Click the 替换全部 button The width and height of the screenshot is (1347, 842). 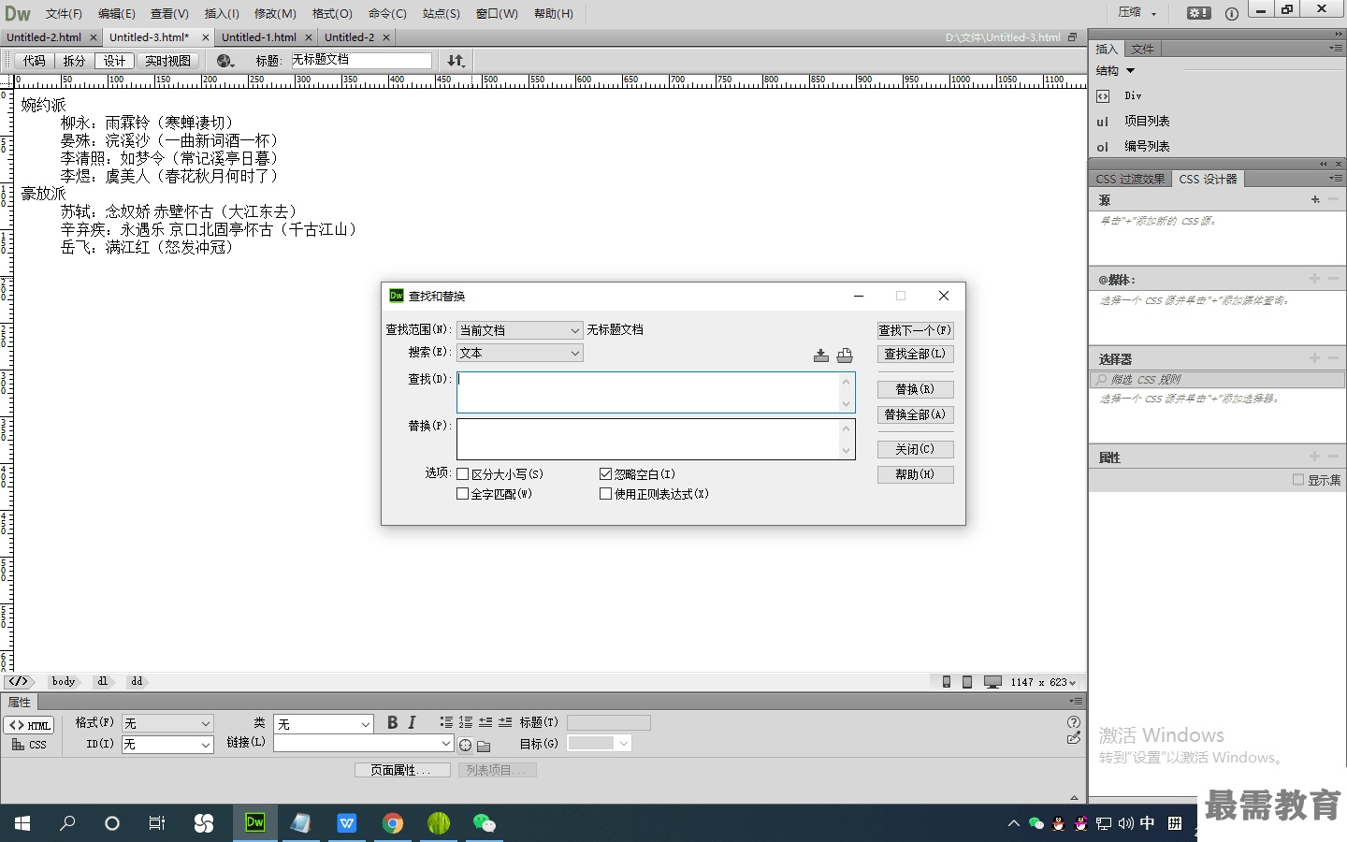(x=915, y=414)
